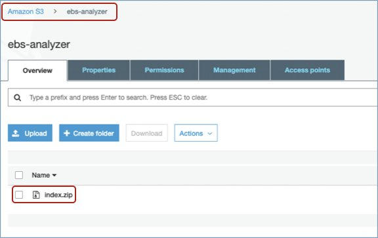Sort the list by Name column
Image resolution: width=378 pixels, height=238 pixels.
(x=44, y=175)
